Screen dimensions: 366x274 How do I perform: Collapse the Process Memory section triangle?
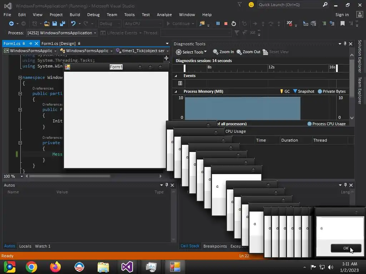pyautogui.click(x=176, y=92)
